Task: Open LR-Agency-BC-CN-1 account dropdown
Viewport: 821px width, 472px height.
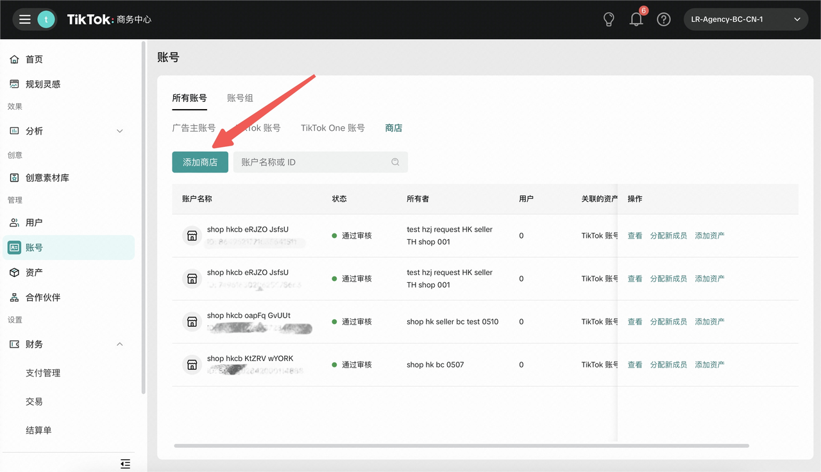Action: point(746,19)
